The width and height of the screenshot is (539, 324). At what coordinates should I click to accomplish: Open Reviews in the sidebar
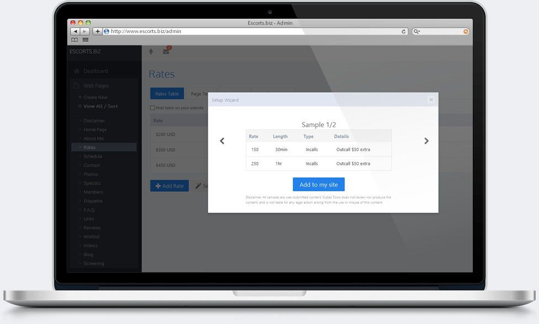[92, 228]
